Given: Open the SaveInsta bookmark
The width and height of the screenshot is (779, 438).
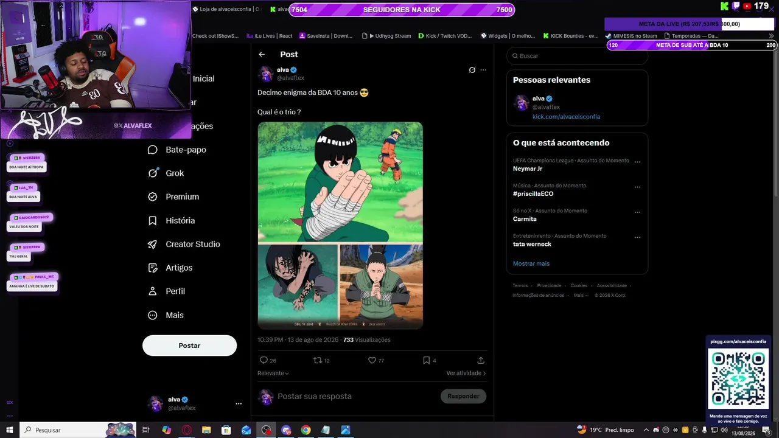Looking at the screenshot, I should coord(326,36).
